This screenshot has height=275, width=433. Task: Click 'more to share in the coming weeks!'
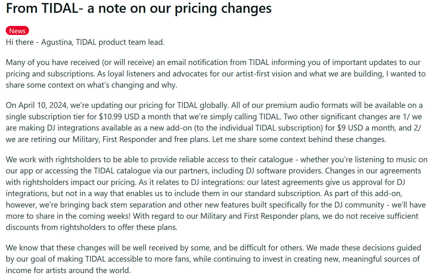[68, 216]
